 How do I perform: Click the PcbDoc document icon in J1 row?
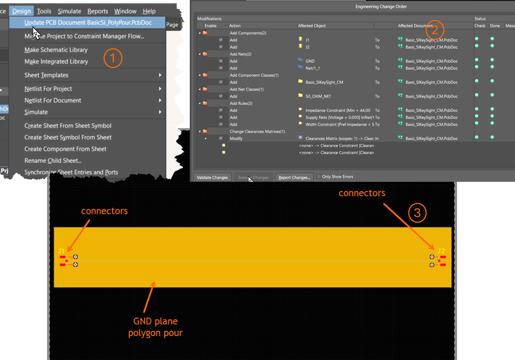pos(400,39)
